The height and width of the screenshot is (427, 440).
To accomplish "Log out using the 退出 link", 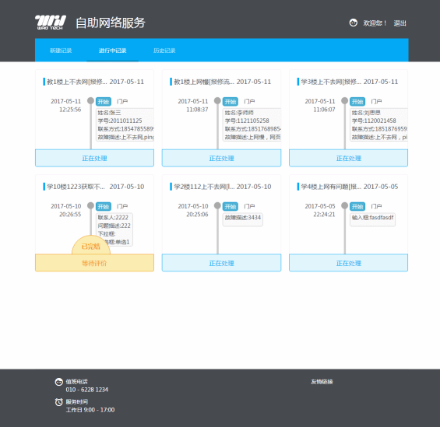I will (x=400, y=23).
